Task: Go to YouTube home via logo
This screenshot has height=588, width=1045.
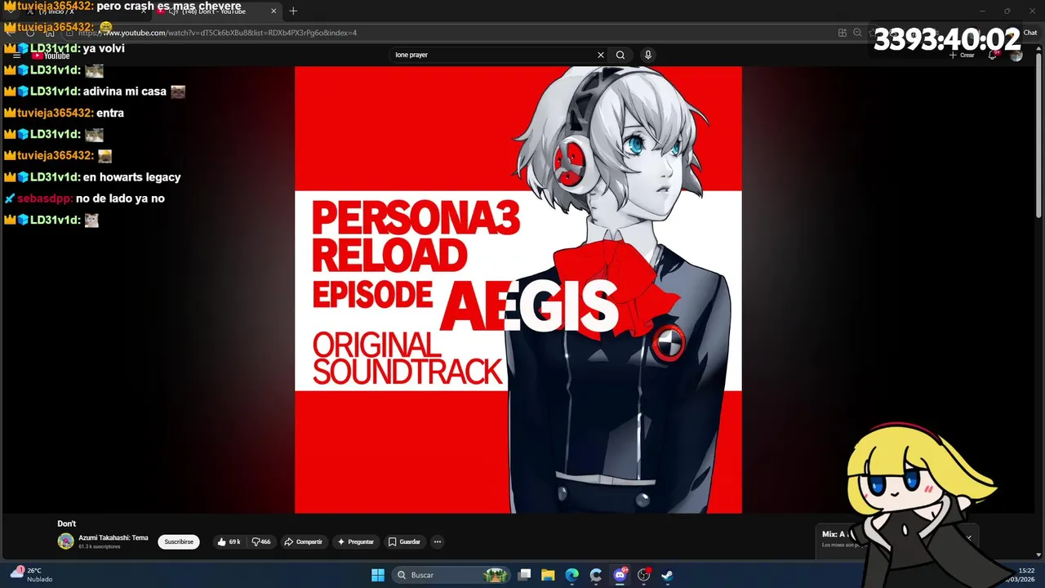Action: 51,56
